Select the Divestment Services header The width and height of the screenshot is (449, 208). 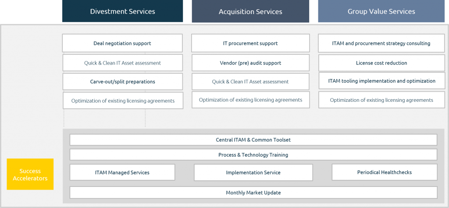click(123, 11)
